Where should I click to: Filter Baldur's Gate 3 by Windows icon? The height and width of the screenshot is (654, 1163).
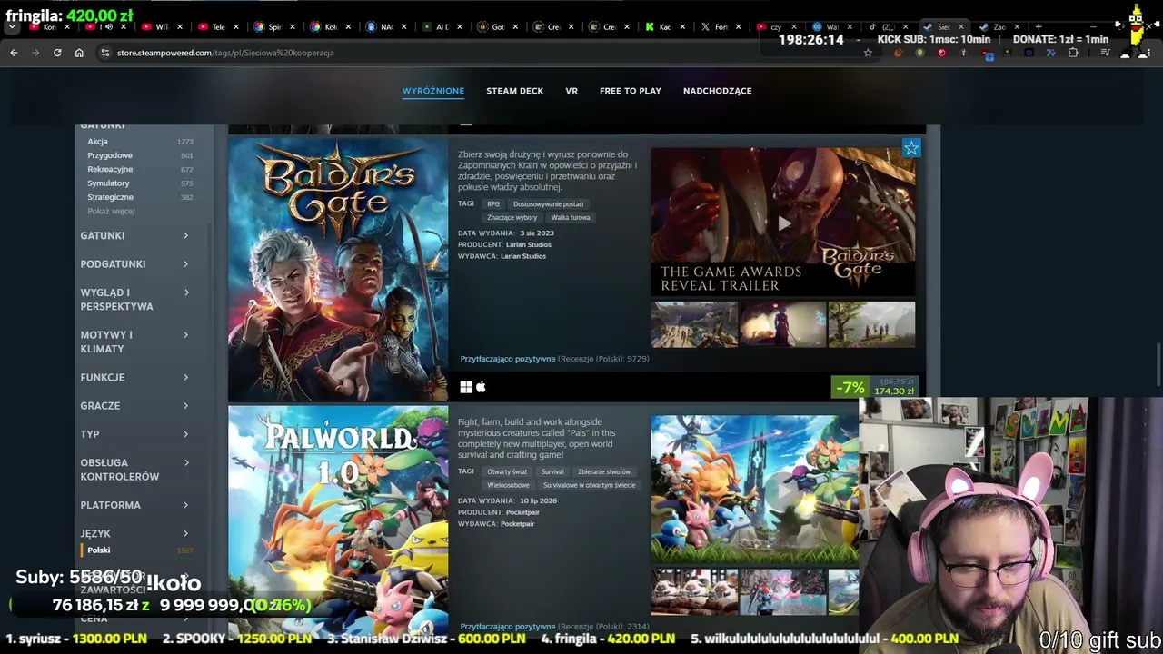pyautogui.click(x=466, y=387)
